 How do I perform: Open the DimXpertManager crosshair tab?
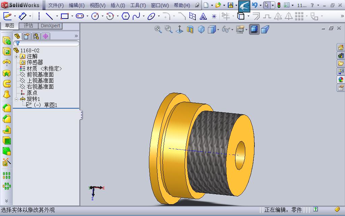[45, 36]
